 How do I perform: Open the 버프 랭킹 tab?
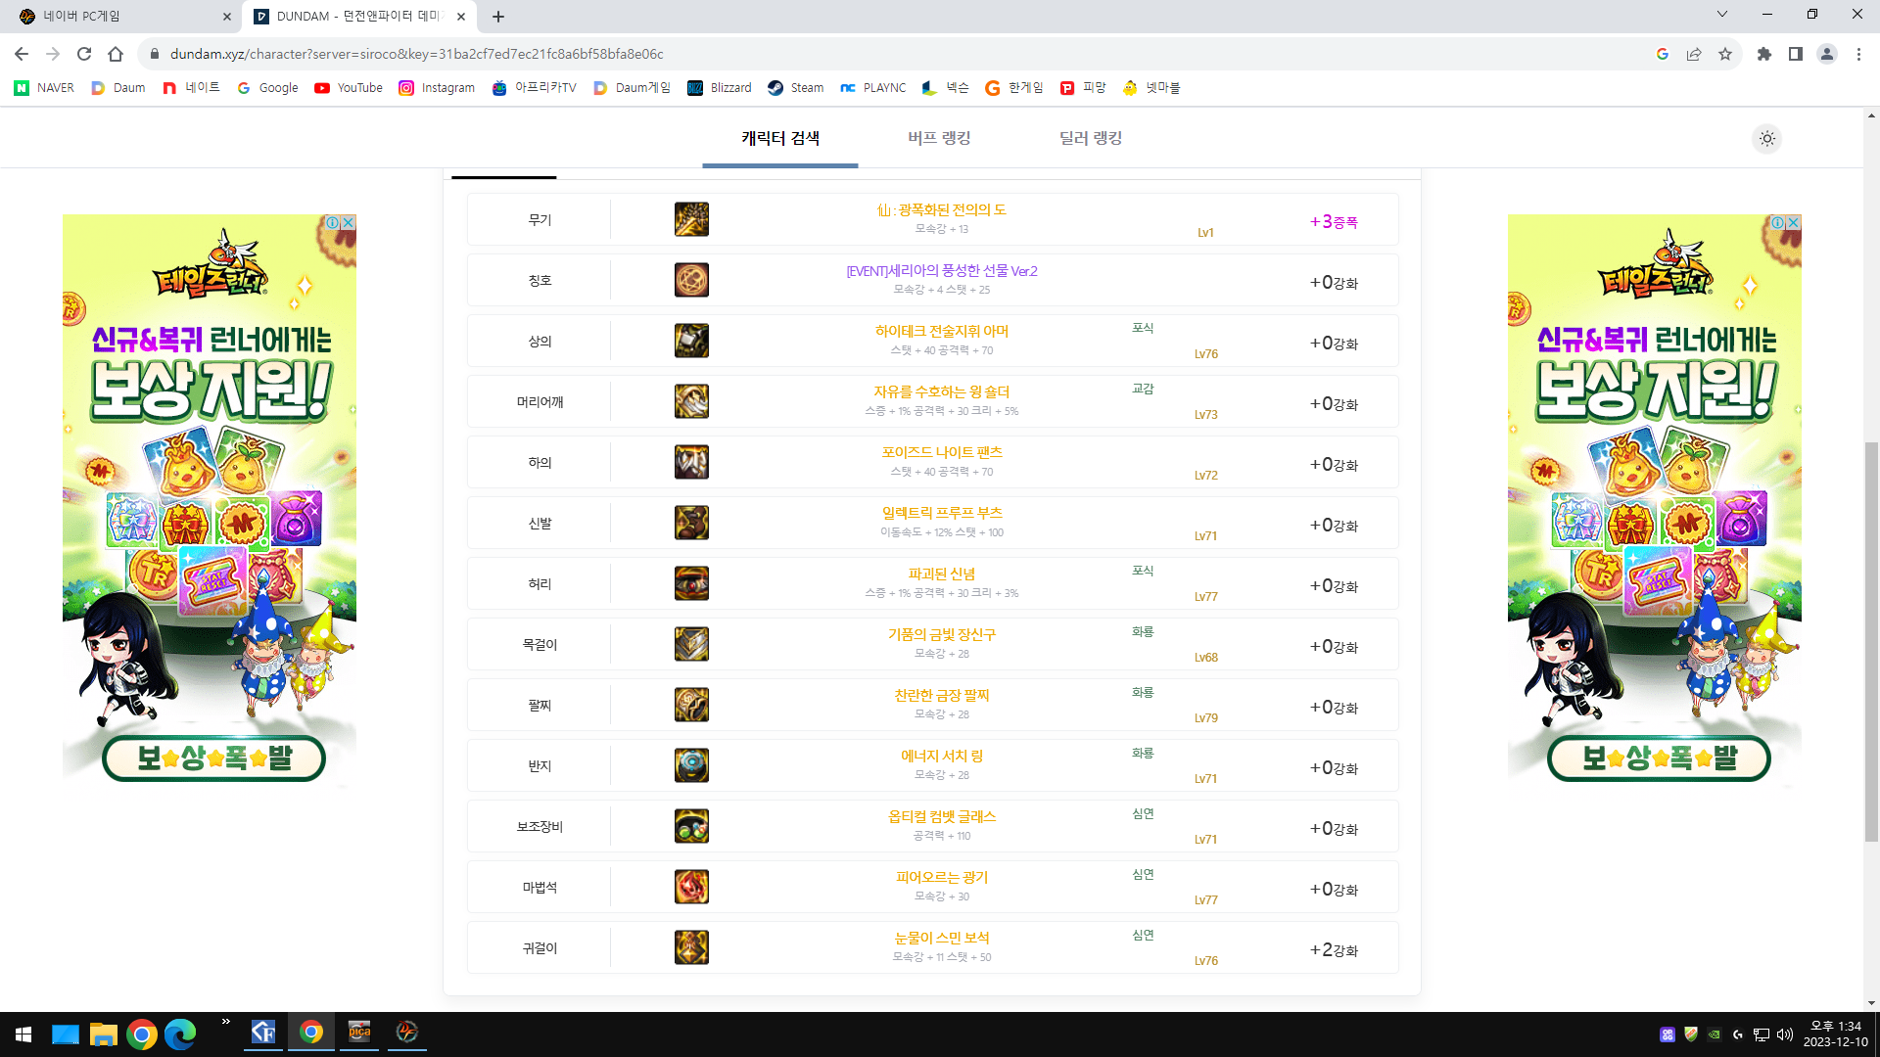click(938, 138)
